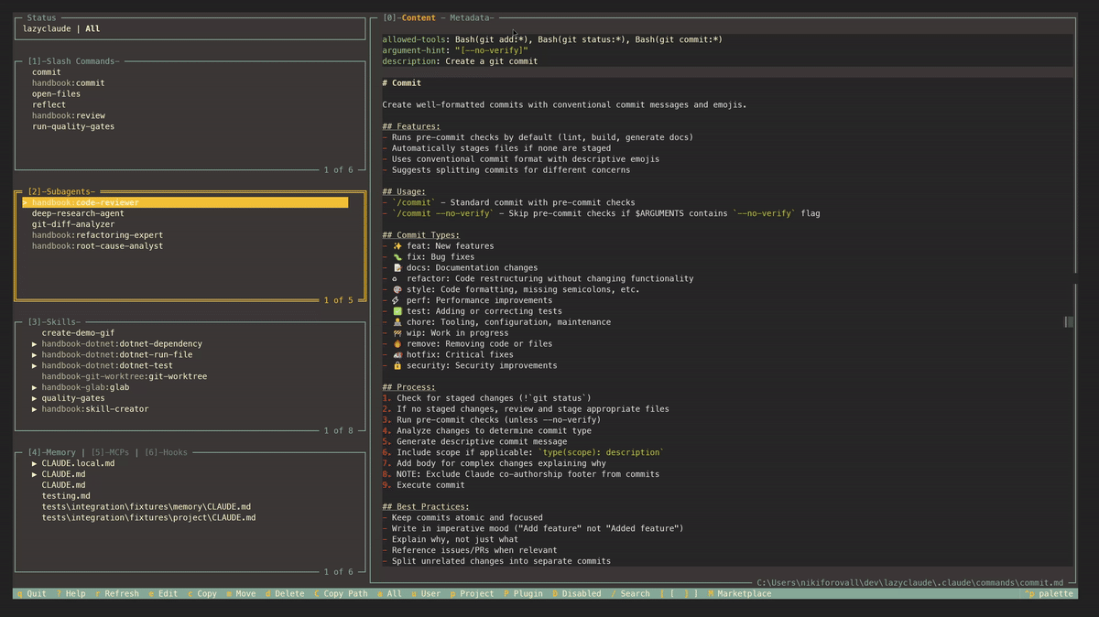The width and height of the screenshot is (1099, 617).
Task: Select the run-quality-gates slash command
Action: (73, 126)
